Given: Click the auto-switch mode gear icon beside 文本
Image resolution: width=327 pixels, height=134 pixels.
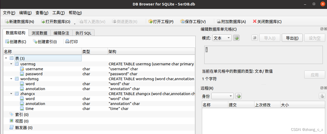Looking at the screenshot, I should pyautogui.click(x=236, y=38).
